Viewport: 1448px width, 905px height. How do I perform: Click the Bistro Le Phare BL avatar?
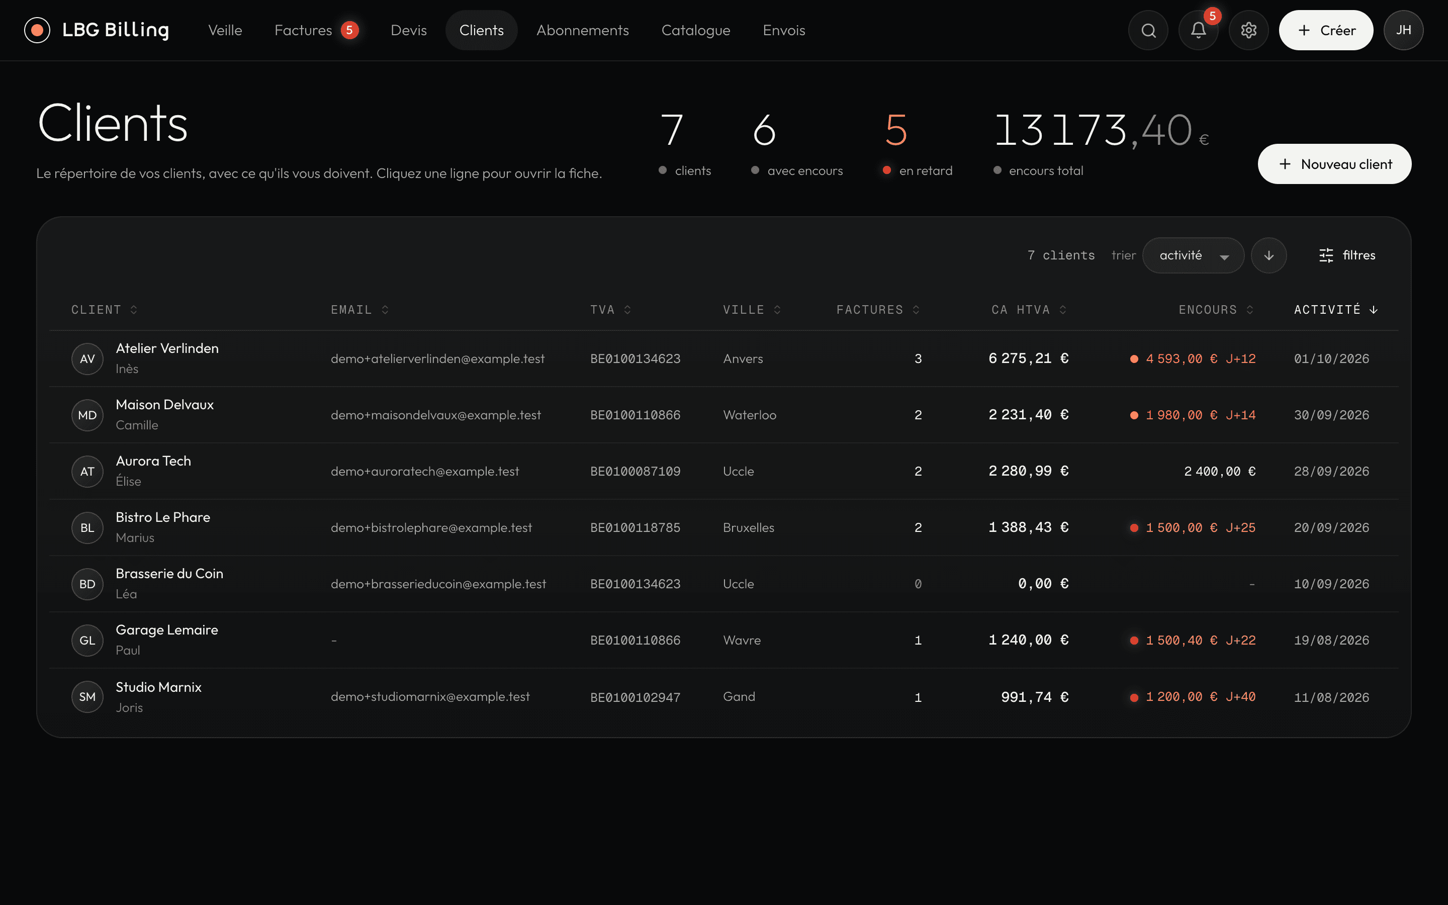click(87, 527)
